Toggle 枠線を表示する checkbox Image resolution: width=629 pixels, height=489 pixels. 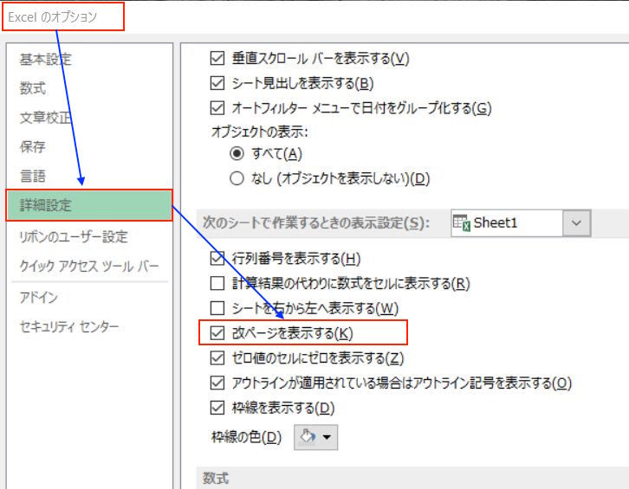click(217, 408)
